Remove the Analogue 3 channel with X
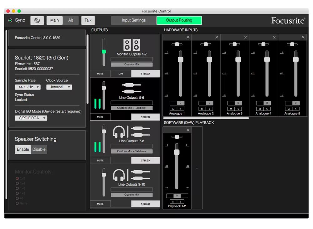The image size is (313, 229). (x=245, y=37)
